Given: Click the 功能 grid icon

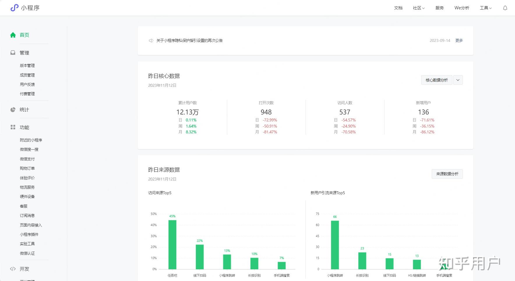Looking at the screenshot, I should (x=13, y=127).
